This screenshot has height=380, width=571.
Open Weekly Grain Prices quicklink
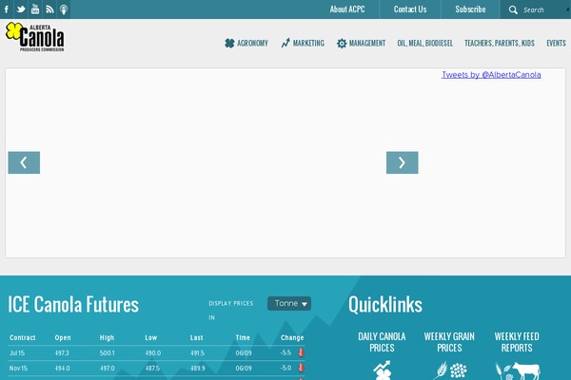449,342
